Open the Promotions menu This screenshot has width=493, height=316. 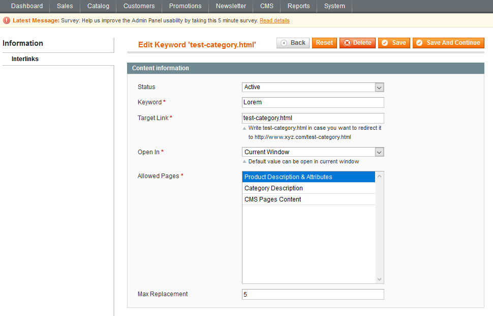pos(185,6)
